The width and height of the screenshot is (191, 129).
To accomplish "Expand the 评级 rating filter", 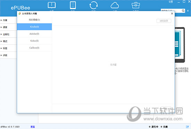I will click(8, 55).
